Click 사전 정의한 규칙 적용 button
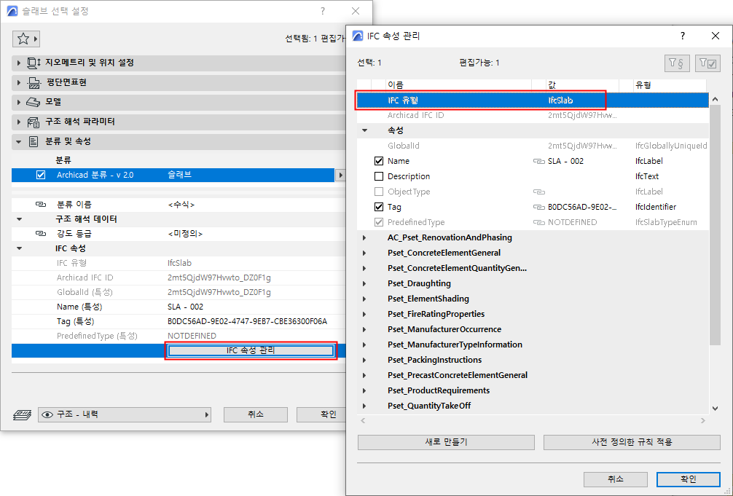 [x=632, y=442]
